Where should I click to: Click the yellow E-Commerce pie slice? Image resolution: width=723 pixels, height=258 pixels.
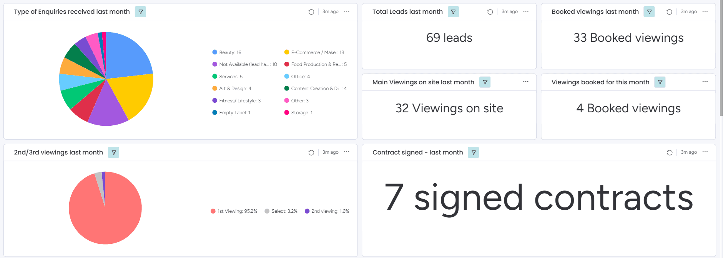[x=135, y=95]
